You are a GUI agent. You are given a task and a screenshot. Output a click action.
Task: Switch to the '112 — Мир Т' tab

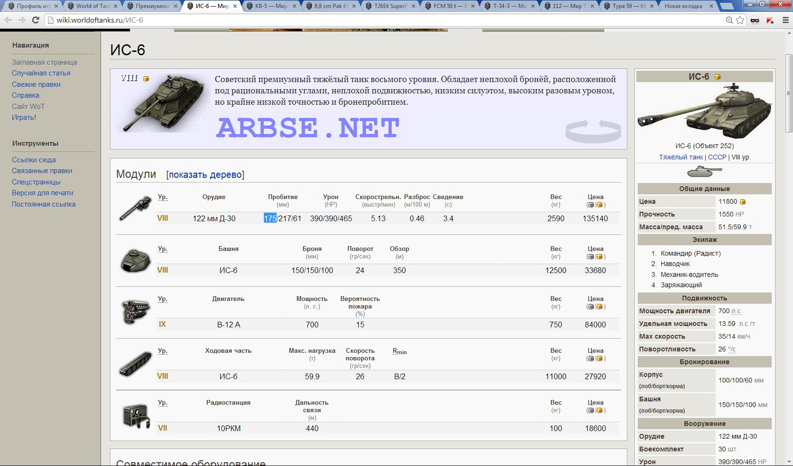point(568,6)
